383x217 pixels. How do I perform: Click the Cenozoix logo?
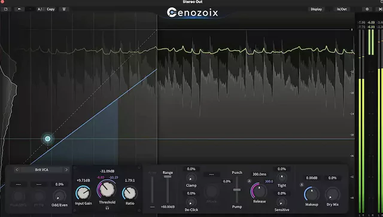click(x=192, y=13)
